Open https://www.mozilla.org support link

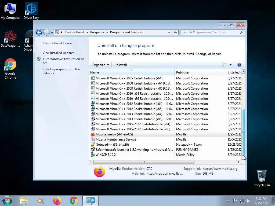point(220,169)
